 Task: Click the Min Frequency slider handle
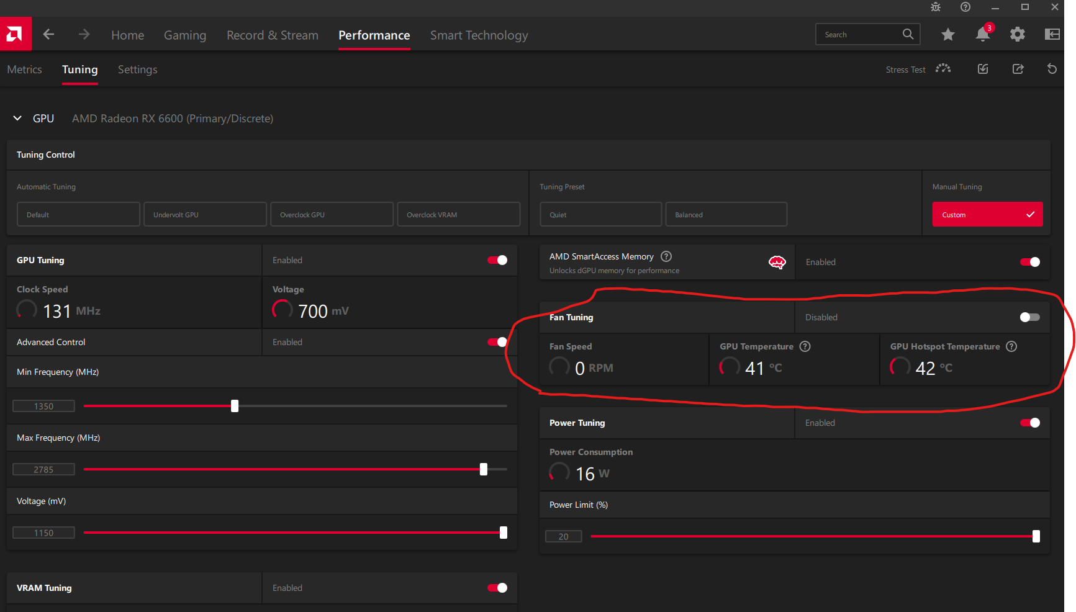tap(235, 406)
